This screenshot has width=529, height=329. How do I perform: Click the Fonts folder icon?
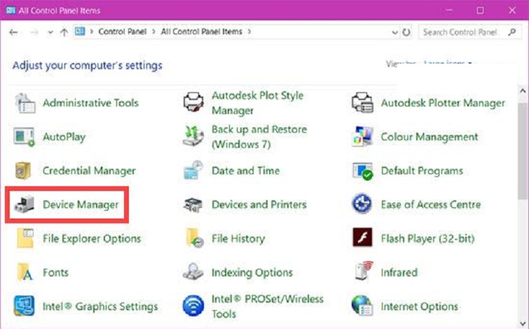[25, 272]
